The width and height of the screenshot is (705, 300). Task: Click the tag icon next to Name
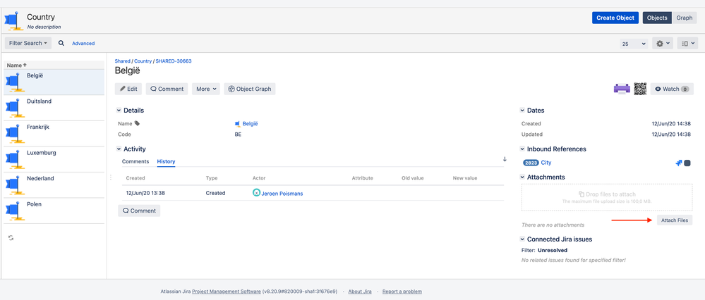137,123
